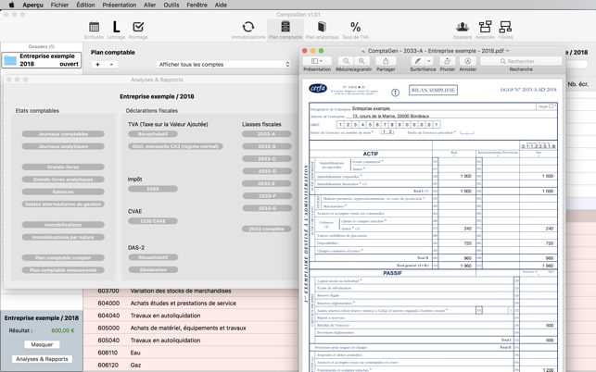Select the 606120 Gaz account row

coord(191,366)
